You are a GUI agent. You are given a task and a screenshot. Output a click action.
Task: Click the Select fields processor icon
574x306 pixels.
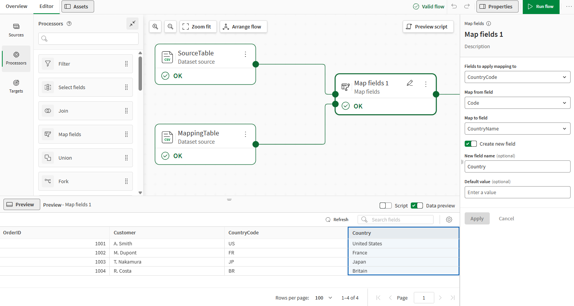pos(48,87)
